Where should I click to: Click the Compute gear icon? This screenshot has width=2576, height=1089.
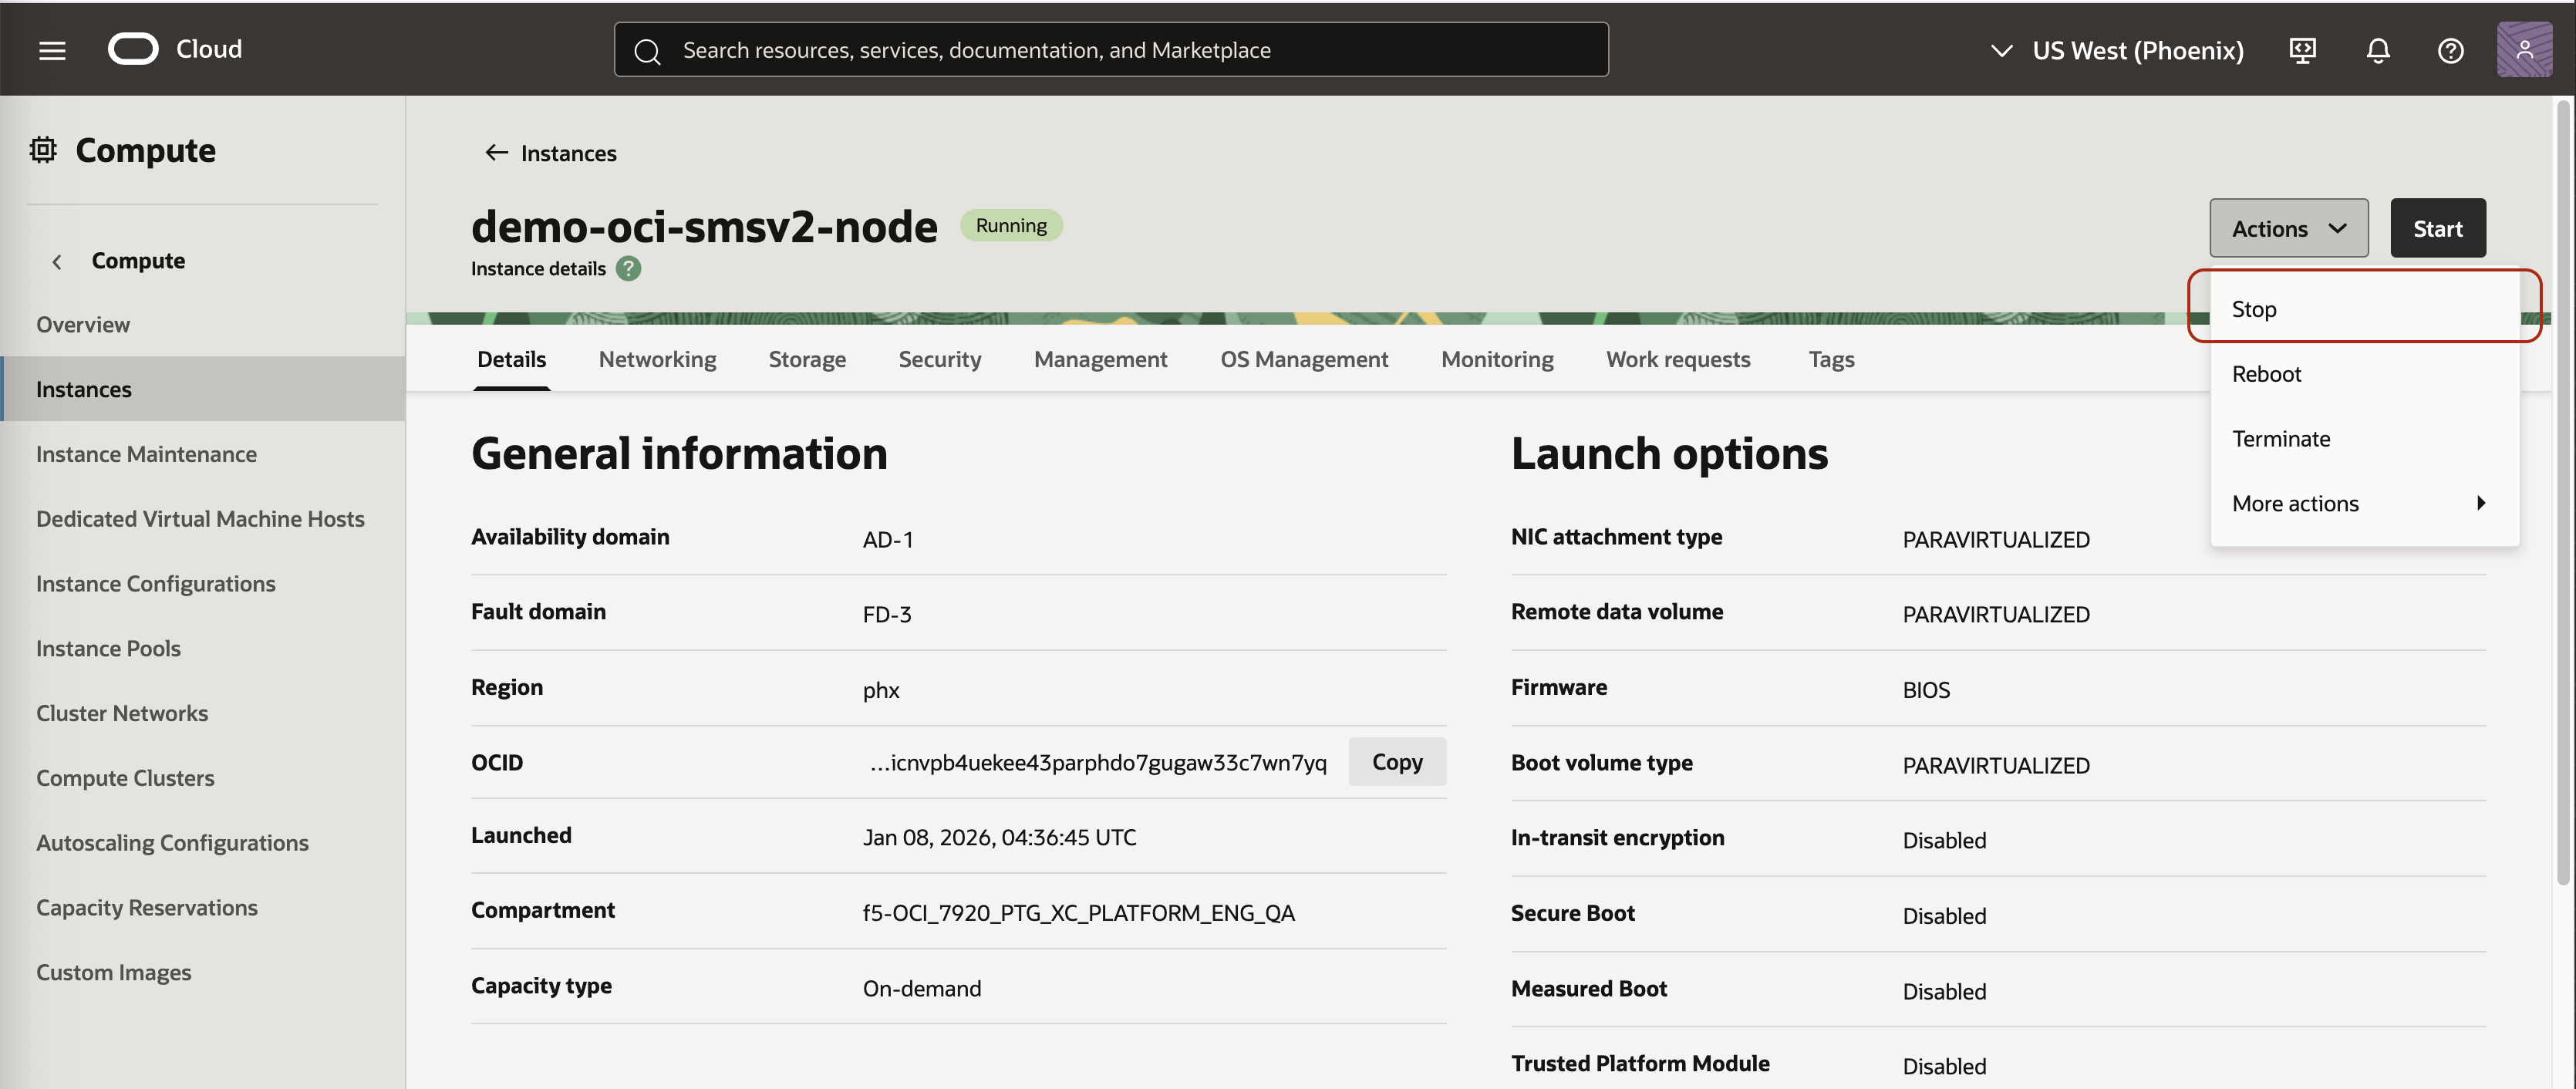coord(42,149)
